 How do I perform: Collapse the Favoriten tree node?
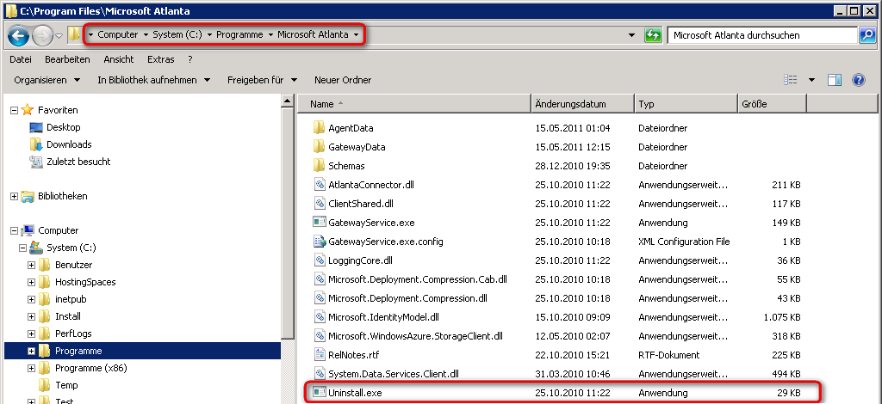[x=14, y=110]
